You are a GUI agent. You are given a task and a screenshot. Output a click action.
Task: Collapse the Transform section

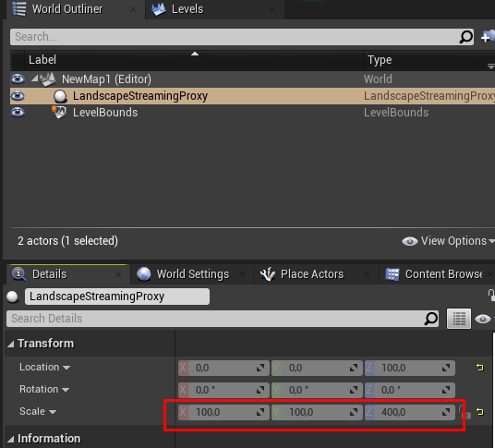pos(11,344)
